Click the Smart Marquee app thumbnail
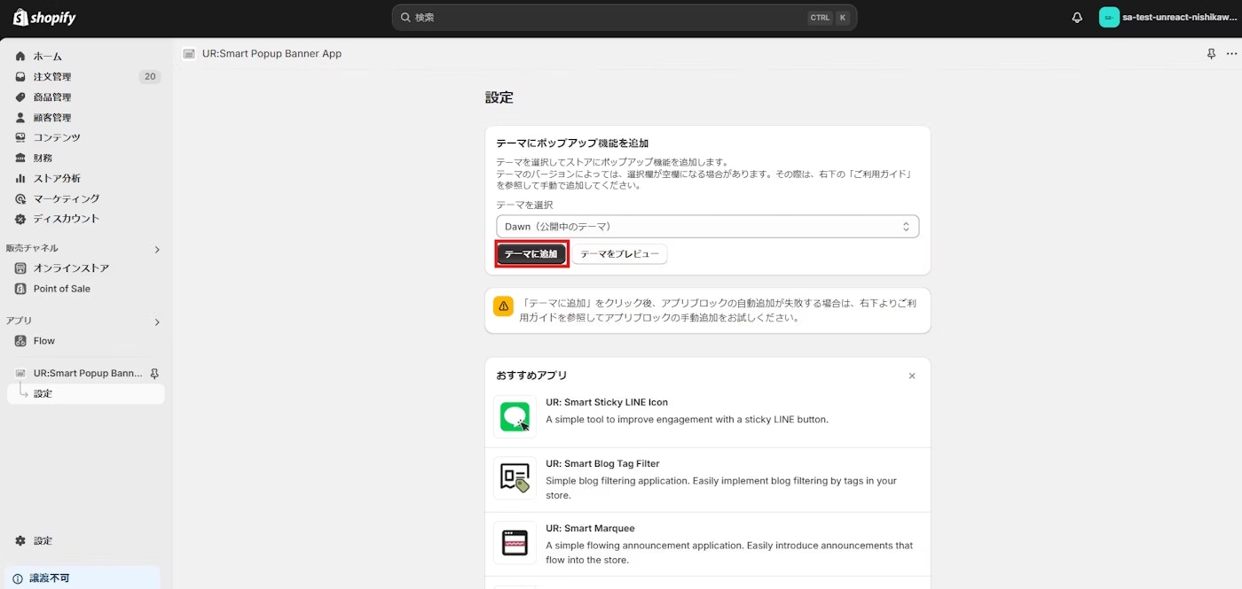1242x589 pixels. click(x=515, y=543)
